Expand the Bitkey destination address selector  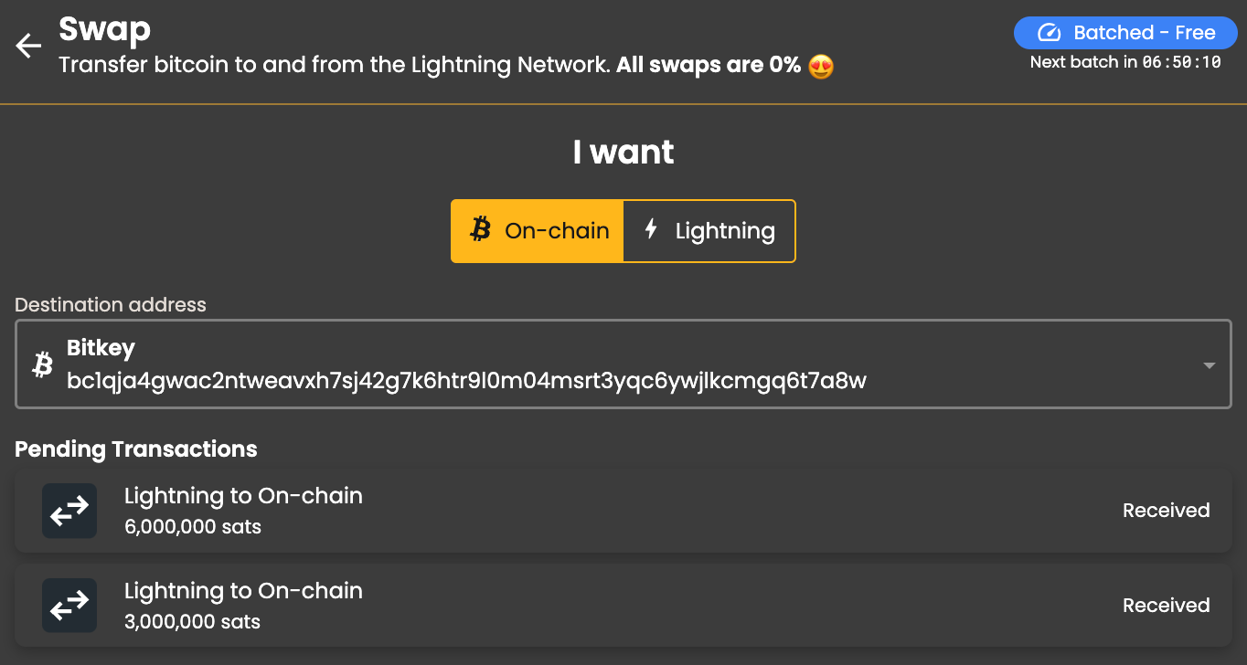tap(622, 364)
